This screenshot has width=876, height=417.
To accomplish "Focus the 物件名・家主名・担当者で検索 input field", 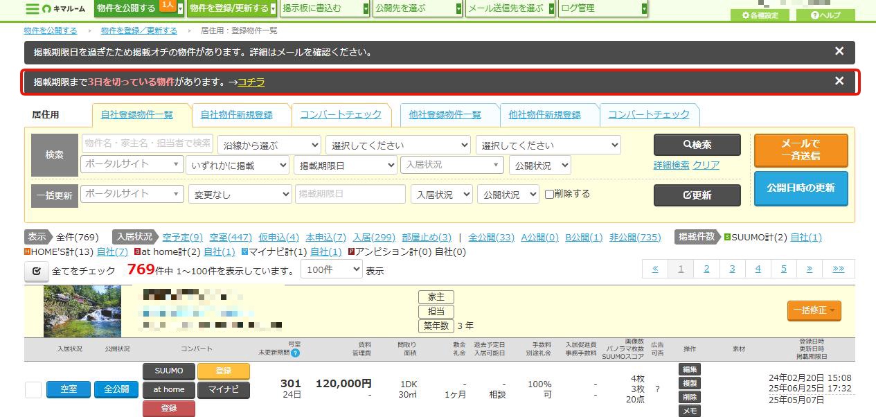I will point(148,143).
